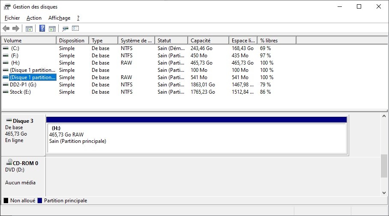Click the Volume column header

28,41
